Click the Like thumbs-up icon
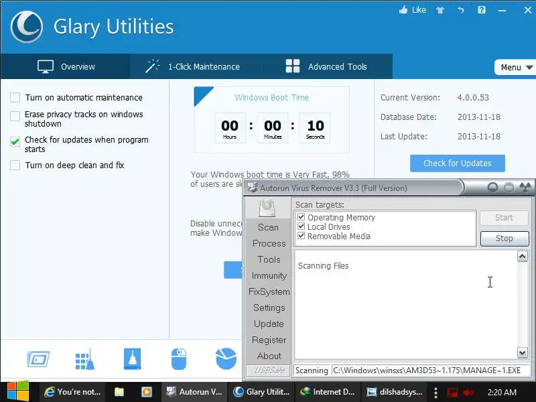The width and height of the screenshot is (536, 402). point(403,10)
